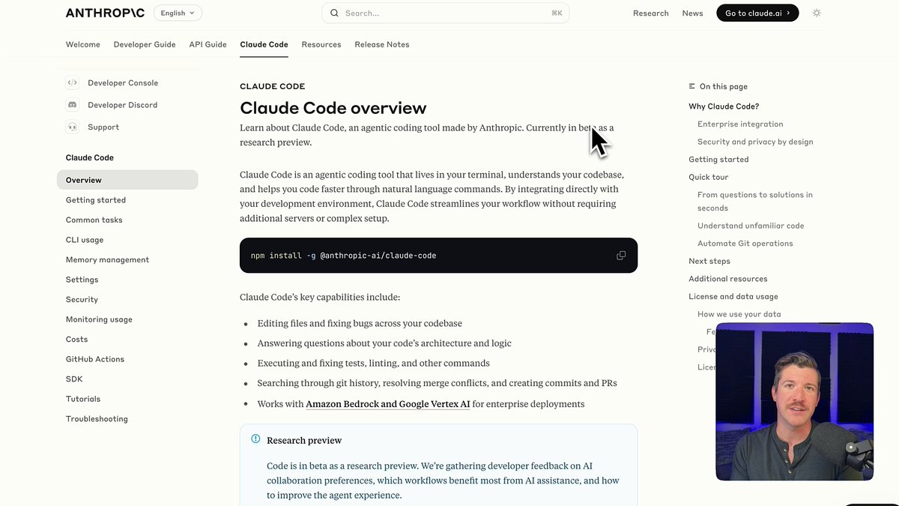Select Overview in the sidebar

pos(127,180)
